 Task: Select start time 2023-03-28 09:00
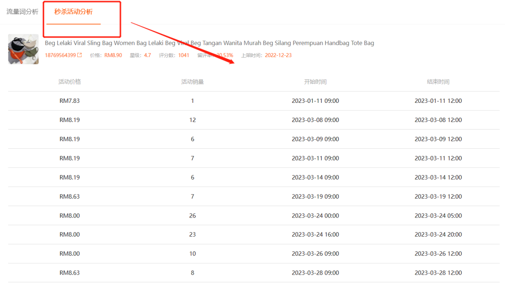[x=315, y=273]
